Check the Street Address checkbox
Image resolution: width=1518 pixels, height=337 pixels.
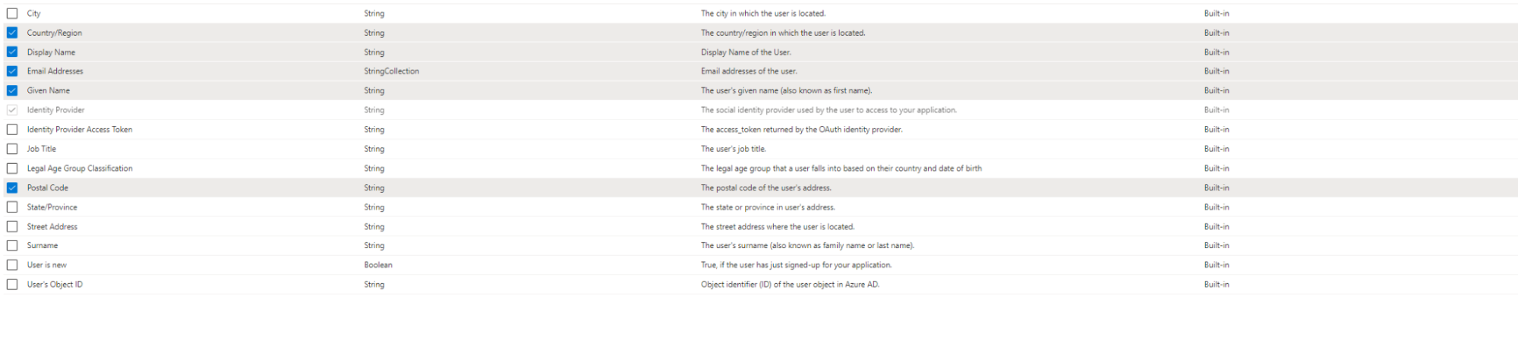point(12,226)
